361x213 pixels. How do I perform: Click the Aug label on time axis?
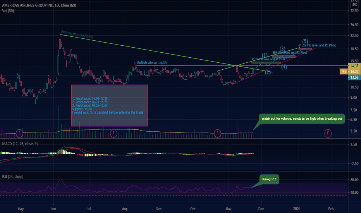click(125, 209)
